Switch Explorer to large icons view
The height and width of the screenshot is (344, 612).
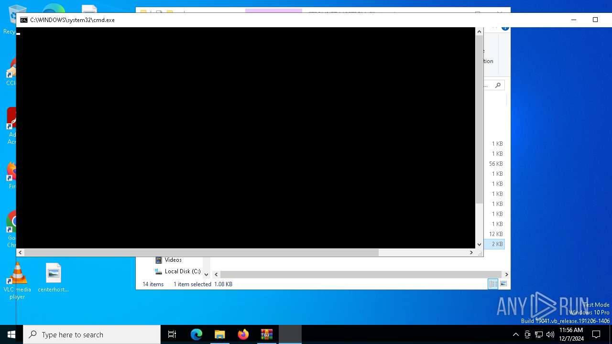click(x=503, y=284)
